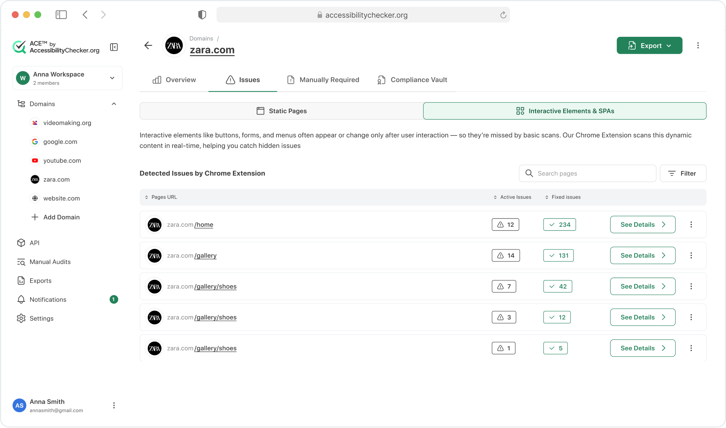Click See Details for zara.com/home
Screen dimensions: 726x428
point(643,225)
